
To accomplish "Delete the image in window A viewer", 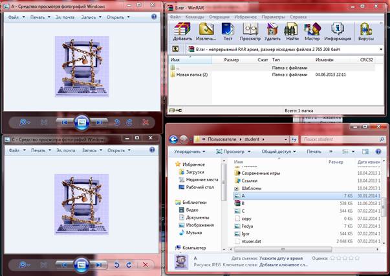I will pos(146,123).
